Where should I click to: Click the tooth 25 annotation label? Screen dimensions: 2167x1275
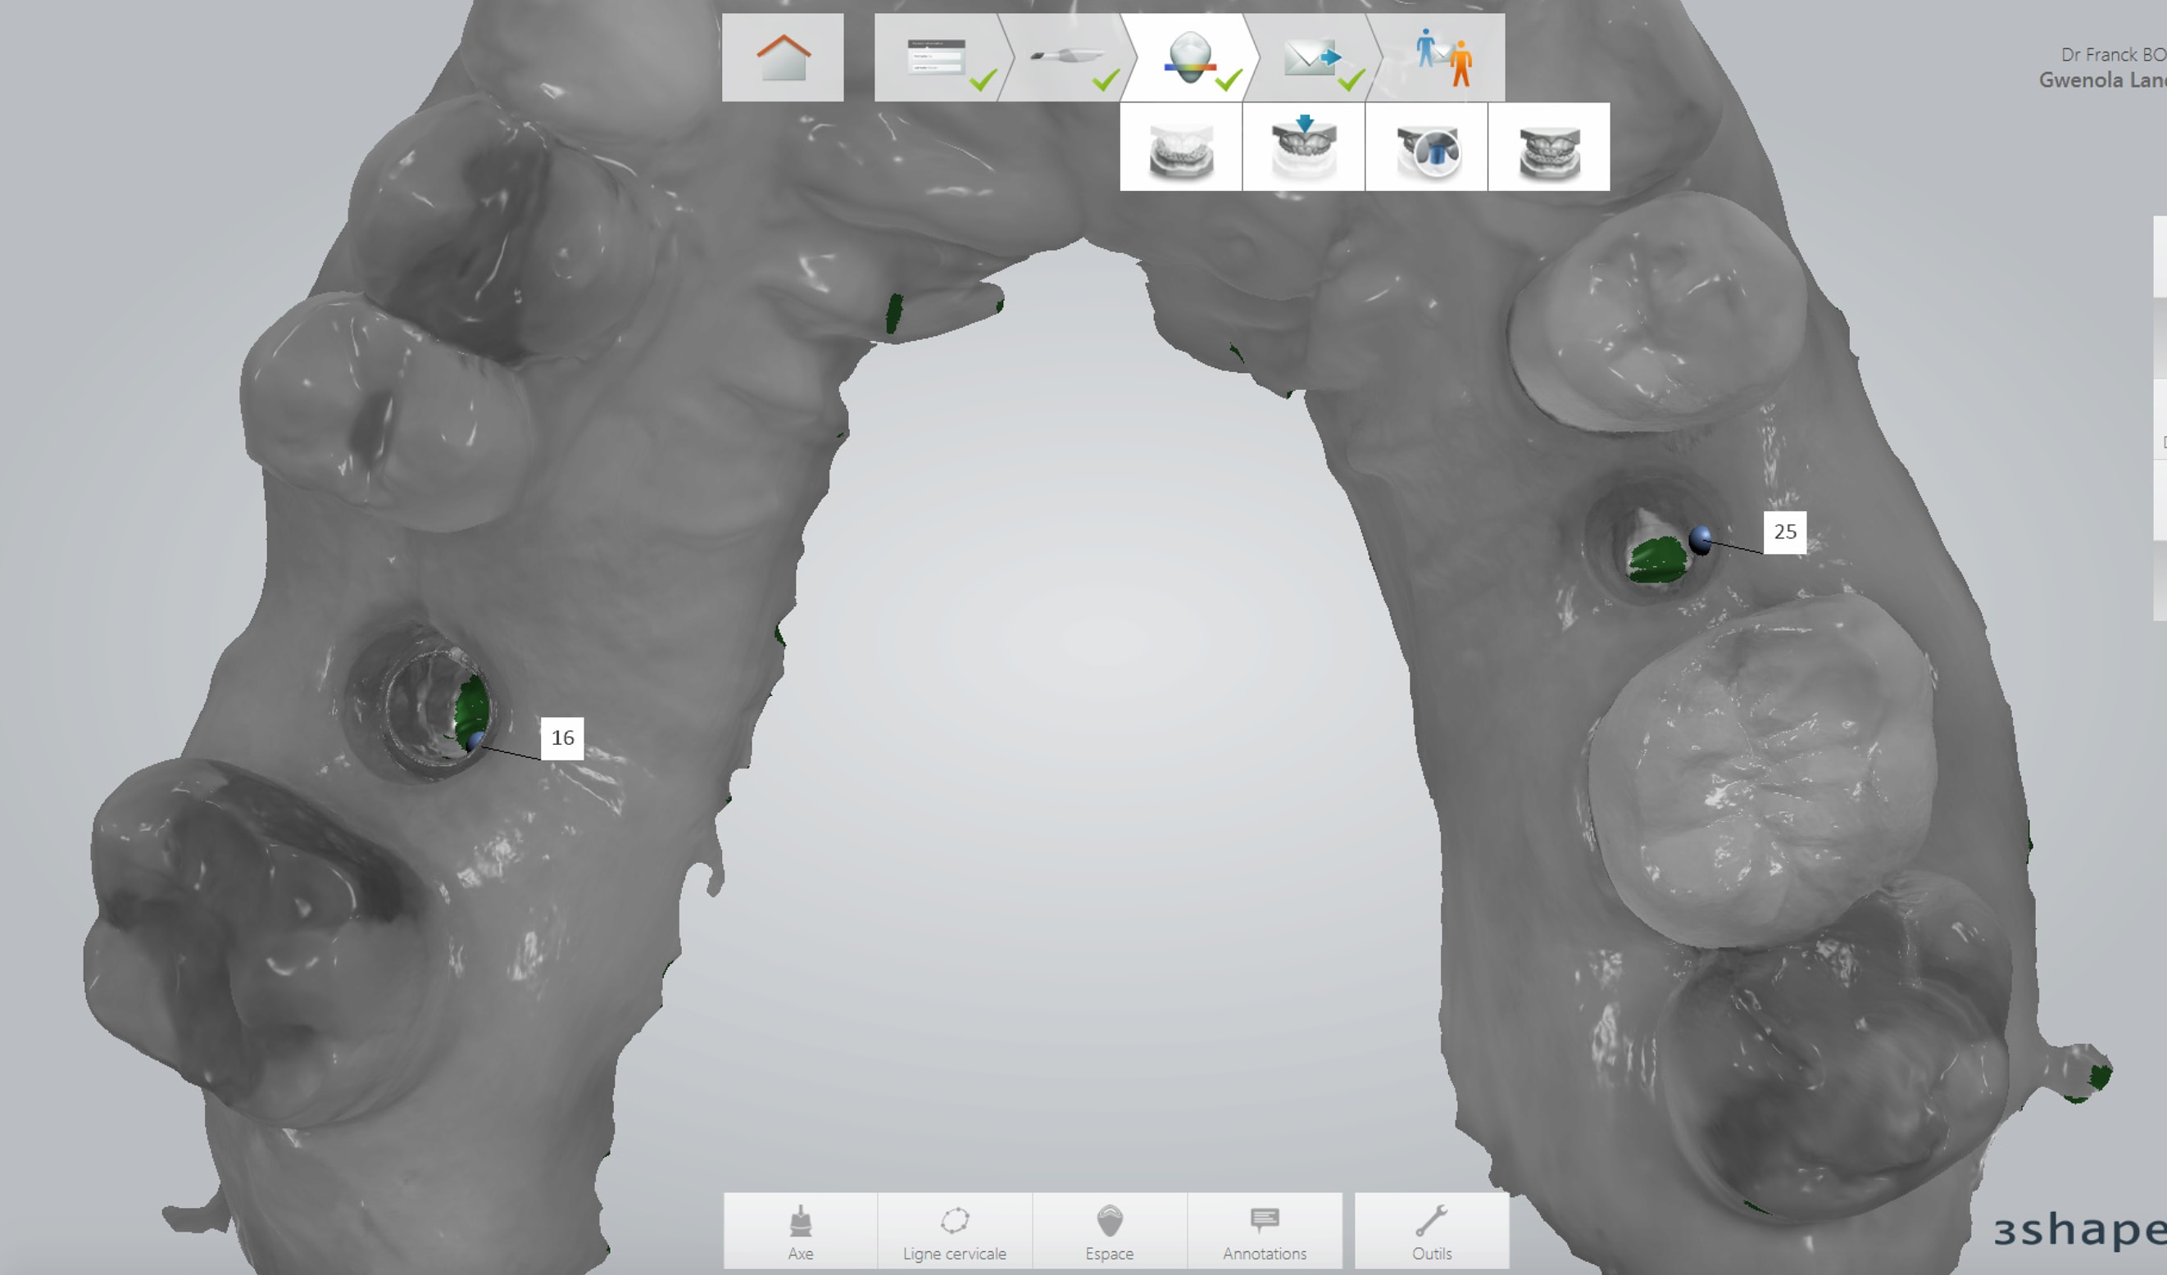1784,532
